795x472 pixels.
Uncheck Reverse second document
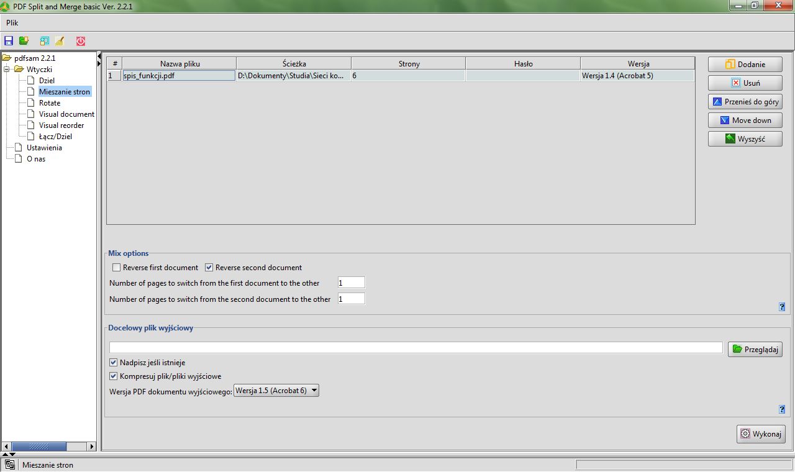(x=209, y=268)
